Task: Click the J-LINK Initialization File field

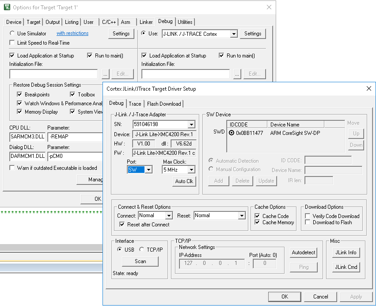Action: coord(186,74)
